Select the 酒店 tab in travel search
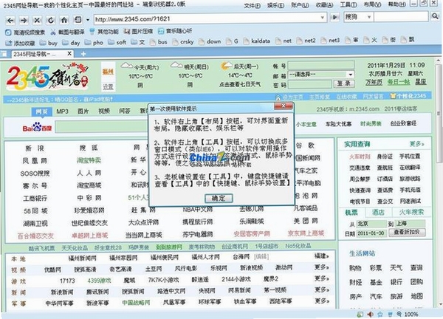The width and height of the screenshot is (443, 319). pos(378,212)
